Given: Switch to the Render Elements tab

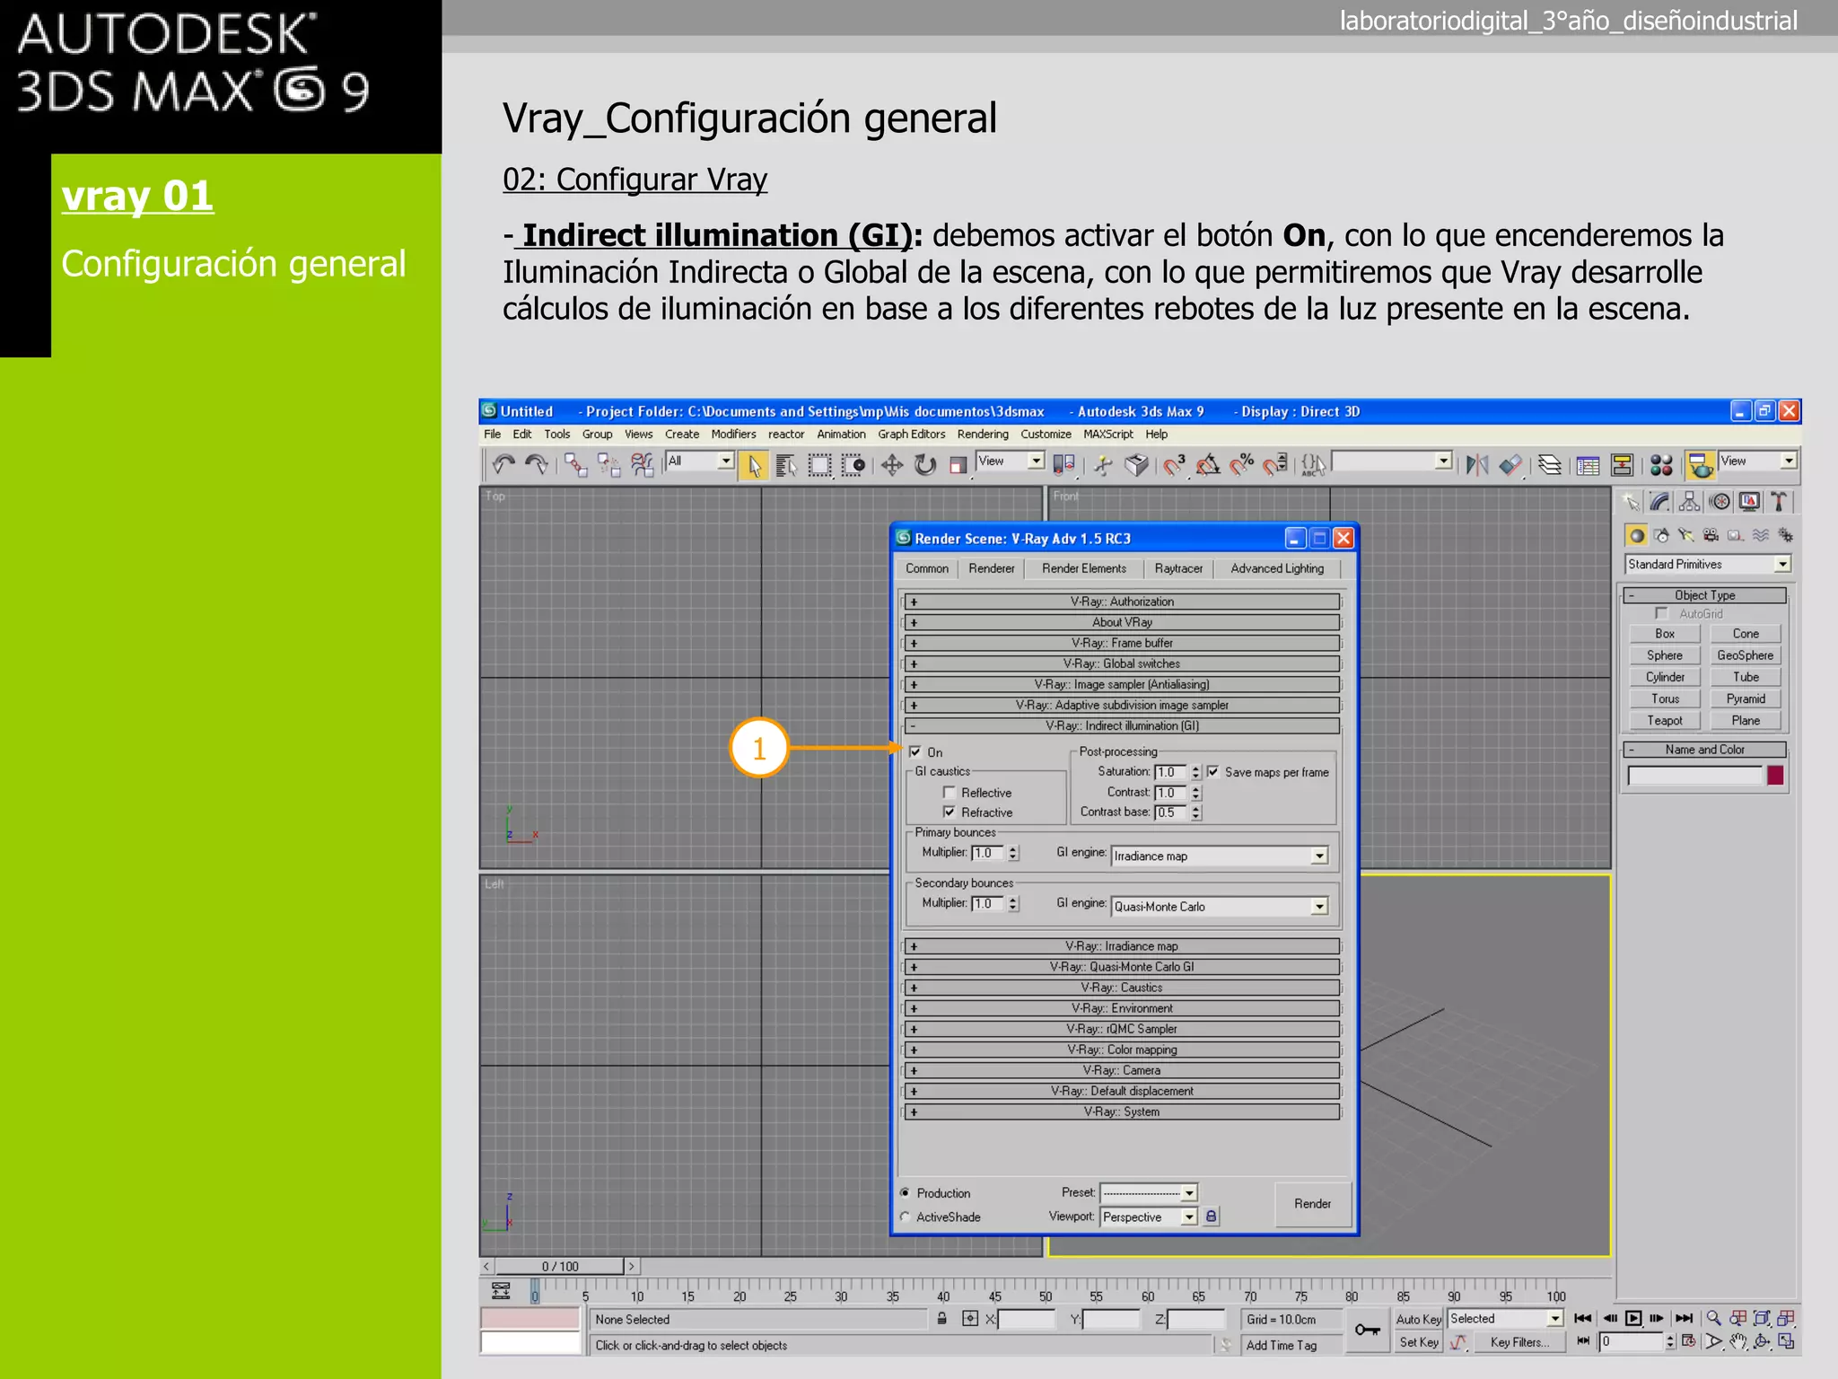Looking at the screenshot, I should tap(1083, 568).
